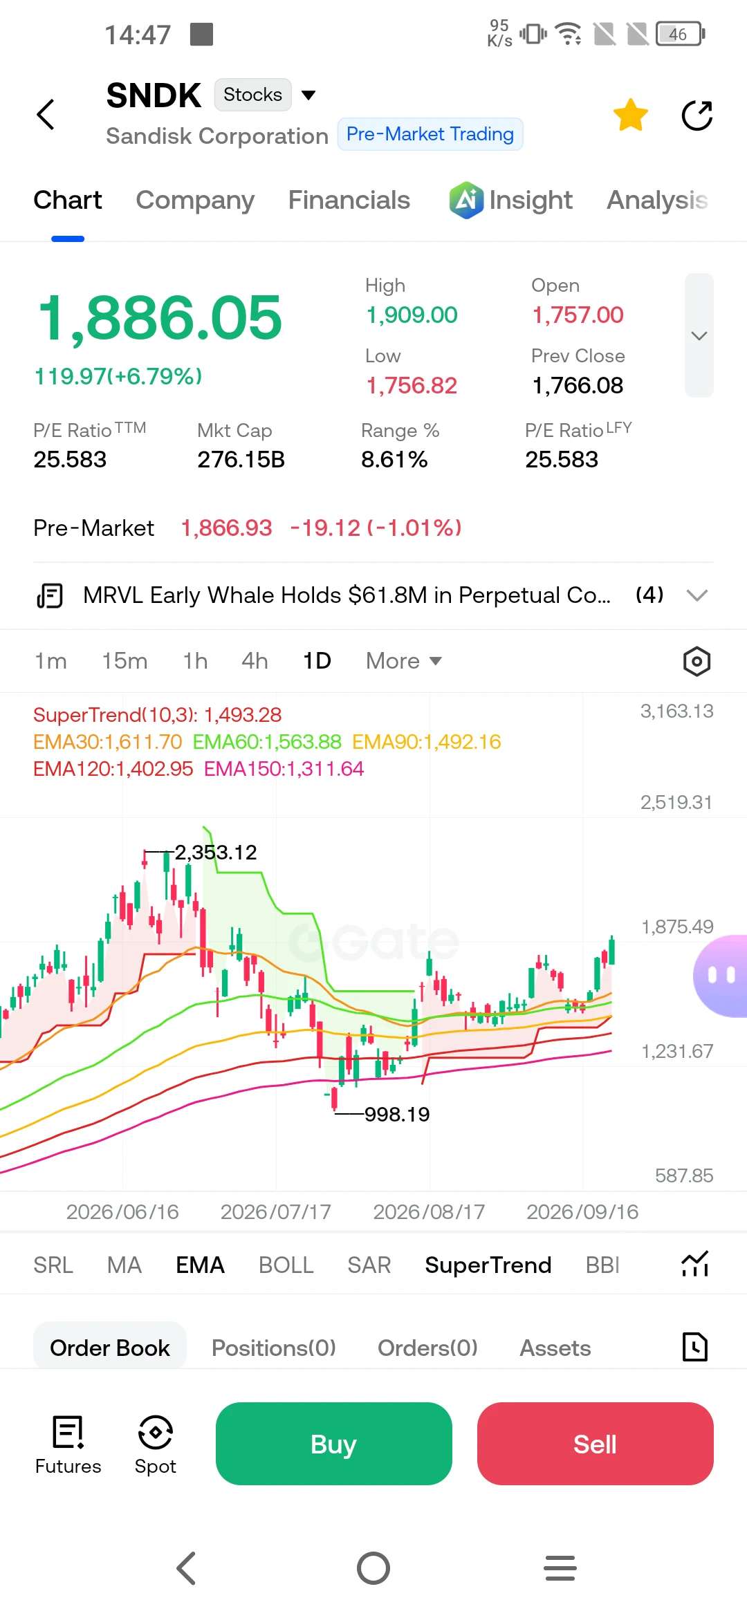Select the 15m chart interval
The image size is (747, 1618).
pos(124,661)
